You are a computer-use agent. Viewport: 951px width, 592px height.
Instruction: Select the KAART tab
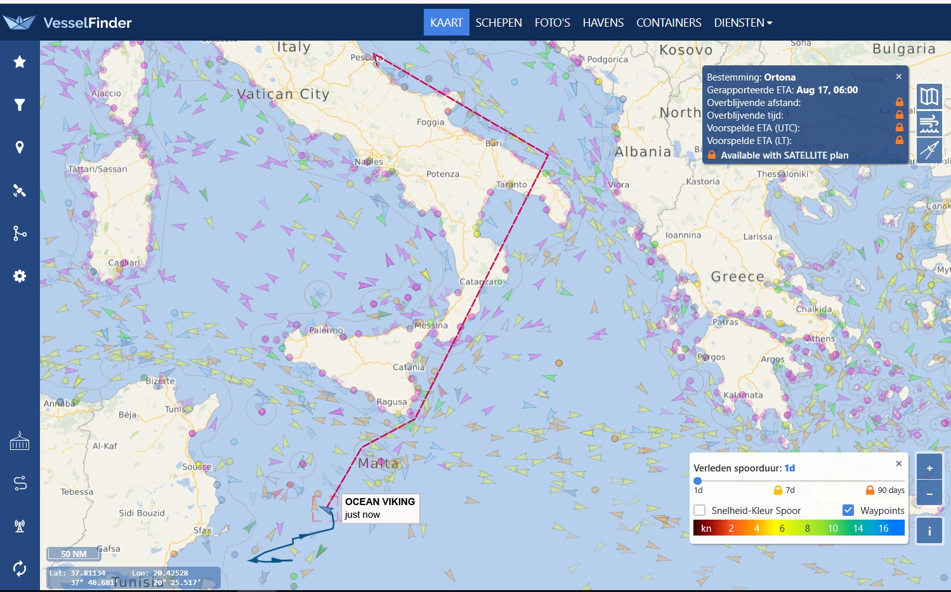tap(447, 23)
